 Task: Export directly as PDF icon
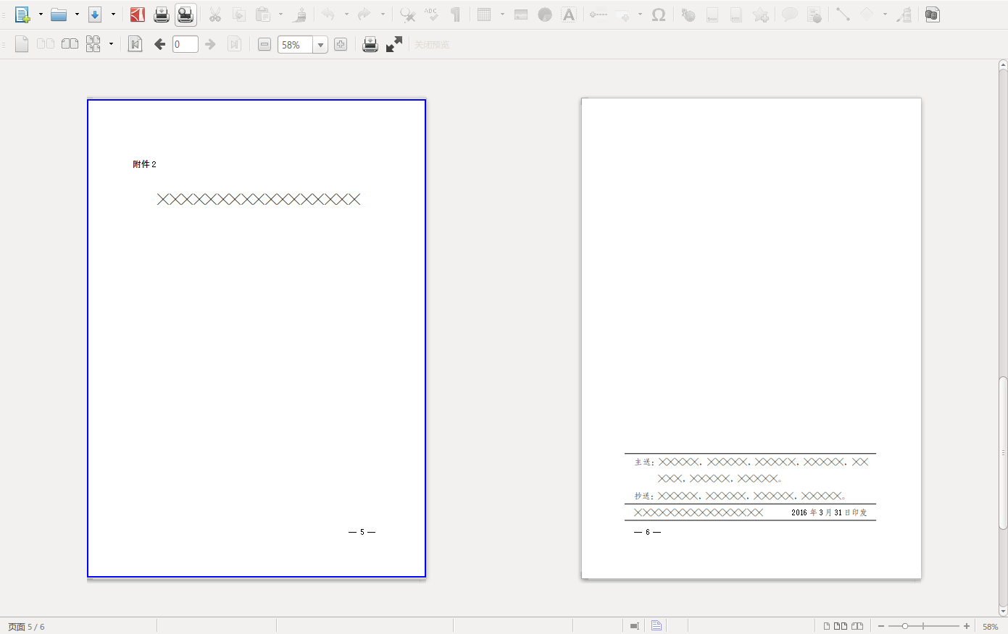tap(138, 14)
